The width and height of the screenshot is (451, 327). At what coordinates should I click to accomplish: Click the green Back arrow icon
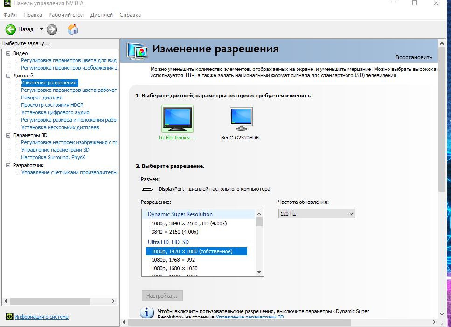coord(11,29)
